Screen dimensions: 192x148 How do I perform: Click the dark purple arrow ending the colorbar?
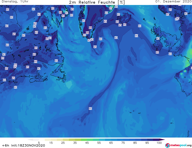click(x=162, y=140)
